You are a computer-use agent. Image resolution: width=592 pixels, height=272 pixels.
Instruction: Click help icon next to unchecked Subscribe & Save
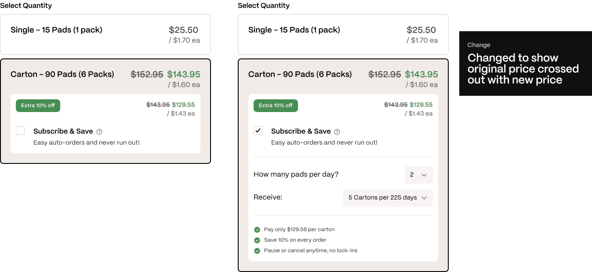tap(99, 132)
